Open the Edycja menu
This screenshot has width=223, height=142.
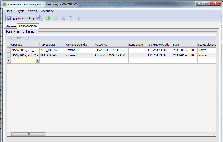(20, 11)
